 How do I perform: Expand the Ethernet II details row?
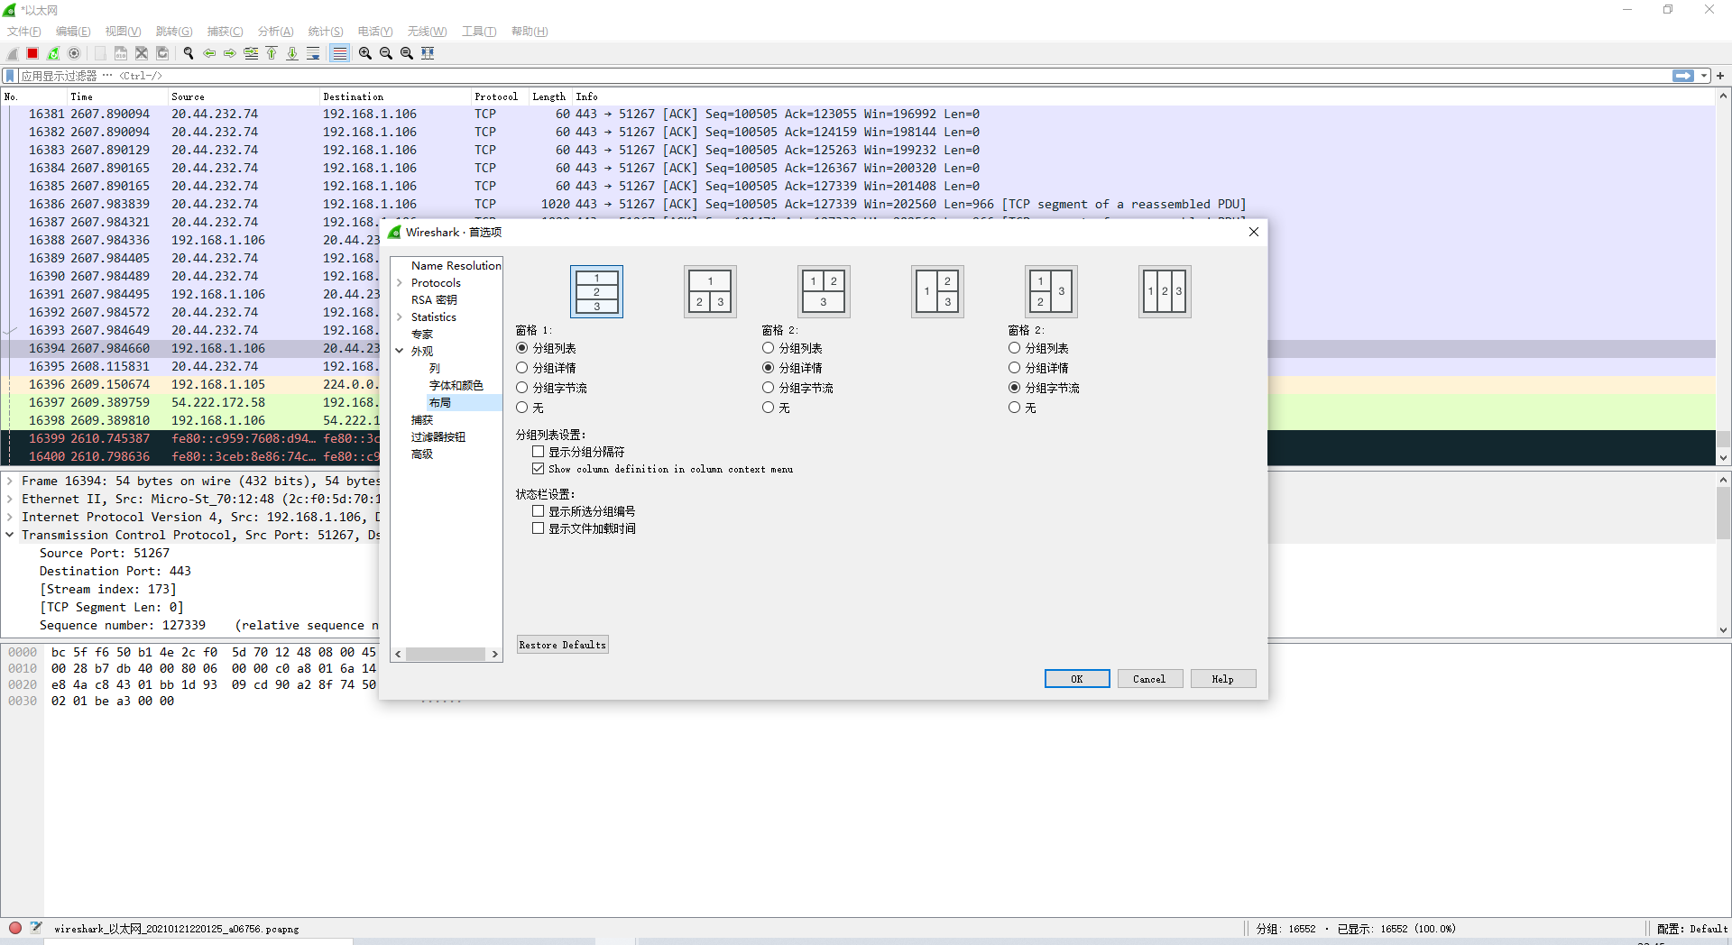point(10,500)
